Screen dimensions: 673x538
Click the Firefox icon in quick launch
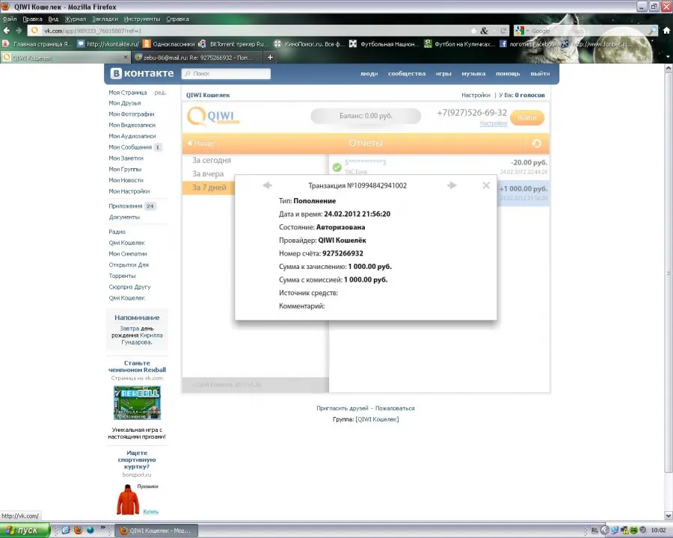tap(78, 530)
